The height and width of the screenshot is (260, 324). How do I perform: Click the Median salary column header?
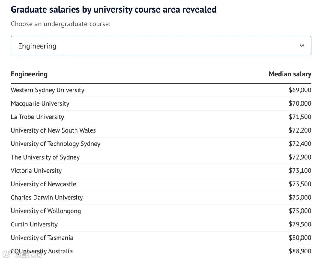pyautogui.click(x=290, y=74)
